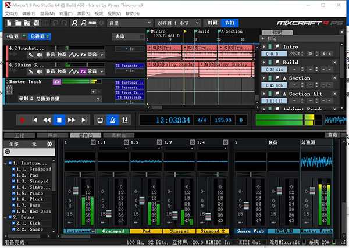The width and height of the screenshot is (349, 248).
Task: Open the Help menu
Action: (x=133, y=13)
